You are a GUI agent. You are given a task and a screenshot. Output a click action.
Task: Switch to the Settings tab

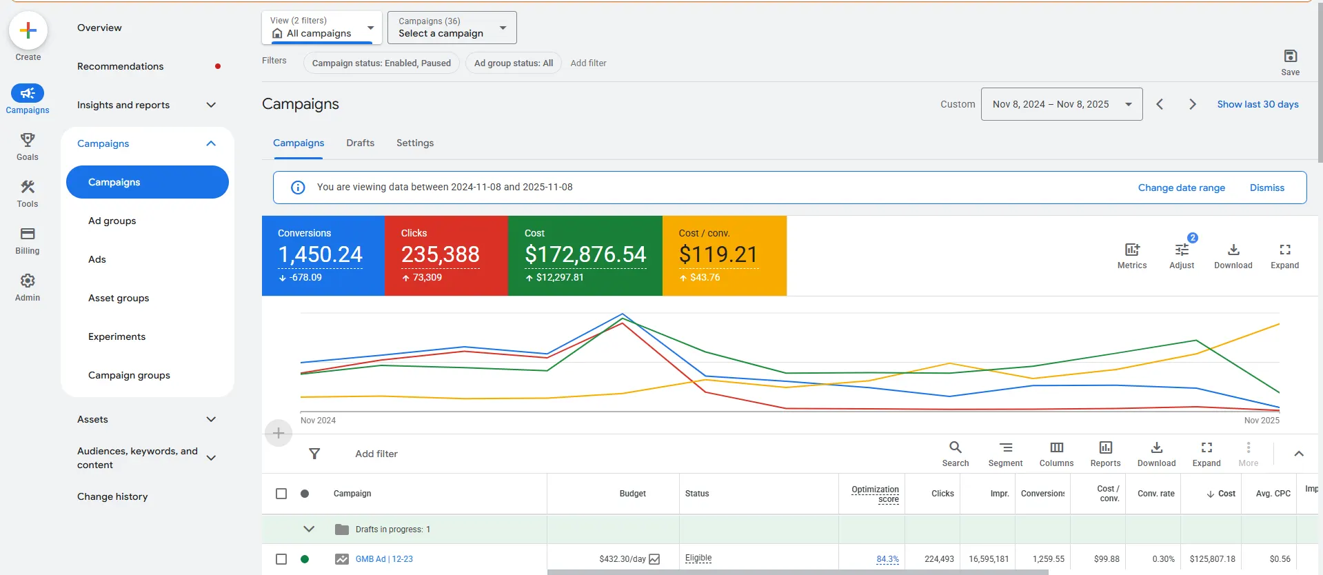(415, 143)
